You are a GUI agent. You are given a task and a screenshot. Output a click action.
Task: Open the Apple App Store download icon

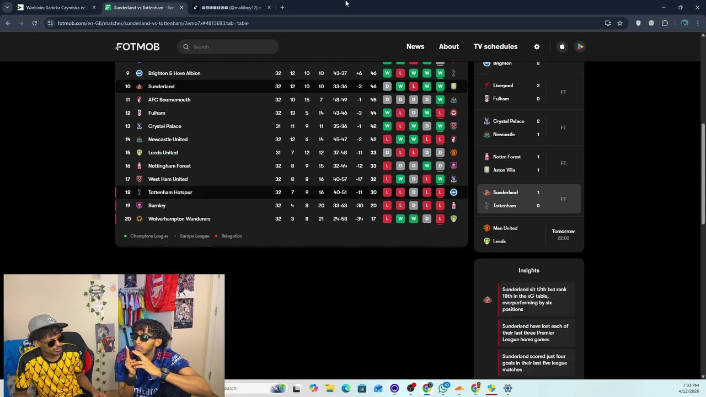[562, 47]
